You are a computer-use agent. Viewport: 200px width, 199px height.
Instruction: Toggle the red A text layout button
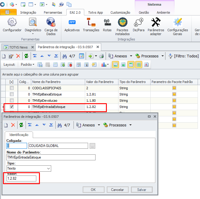[x=146, y=65]
